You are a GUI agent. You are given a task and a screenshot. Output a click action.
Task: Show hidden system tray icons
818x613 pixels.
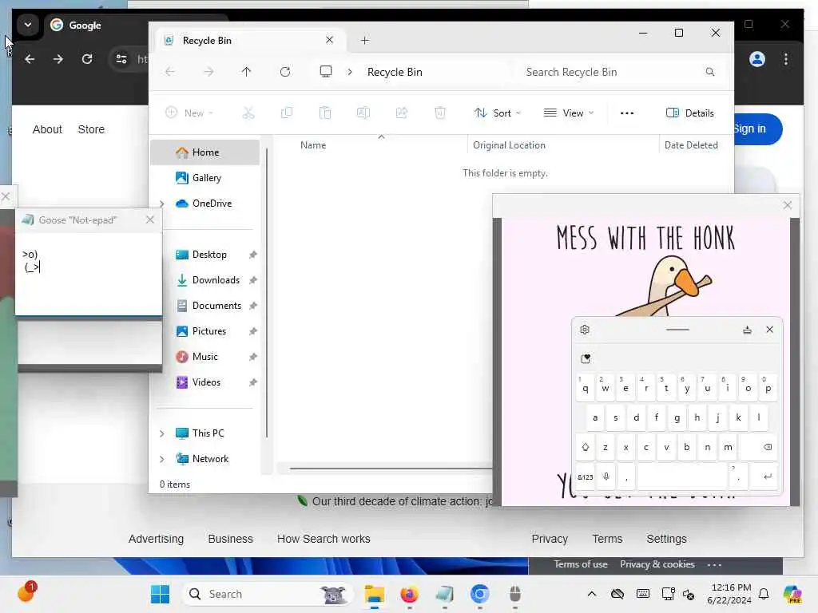tap(592, 594)
